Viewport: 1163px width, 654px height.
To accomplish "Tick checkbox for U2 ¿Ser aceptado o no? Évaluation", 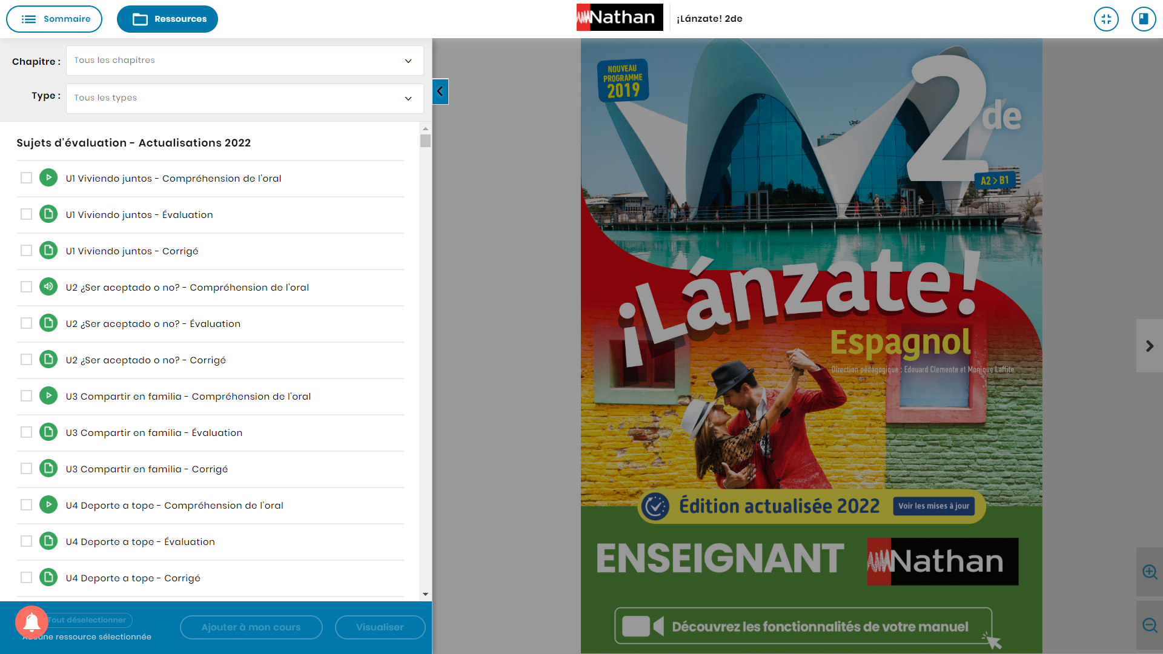I will coord(26,323).
